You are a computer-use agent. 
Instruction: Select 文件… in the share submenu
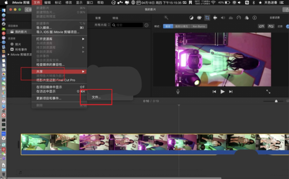point(96,97)
